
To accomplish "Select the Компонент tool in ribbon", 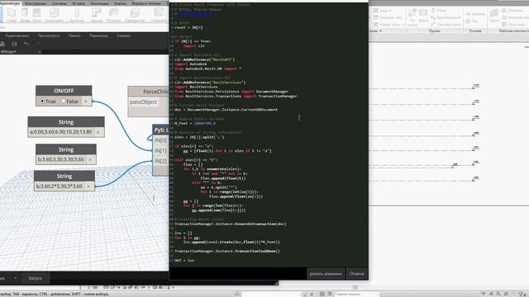I will tap(54, 15).
